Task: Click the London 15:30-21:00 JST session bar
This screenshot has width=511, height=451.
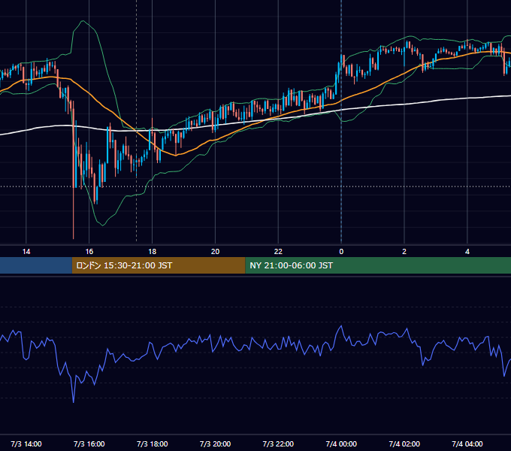Action: coord(159,265)
